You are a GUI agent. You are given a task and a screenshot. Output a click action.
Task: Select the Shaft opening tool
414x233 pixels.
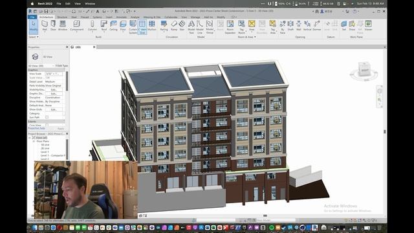pyautogui.click(x=290, y=26)
